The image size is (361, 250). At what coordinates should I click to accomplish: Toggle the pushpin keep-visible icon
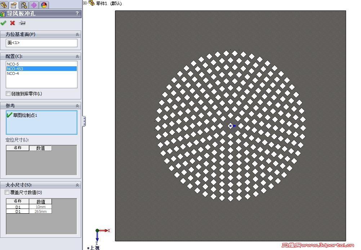[22, 23]
